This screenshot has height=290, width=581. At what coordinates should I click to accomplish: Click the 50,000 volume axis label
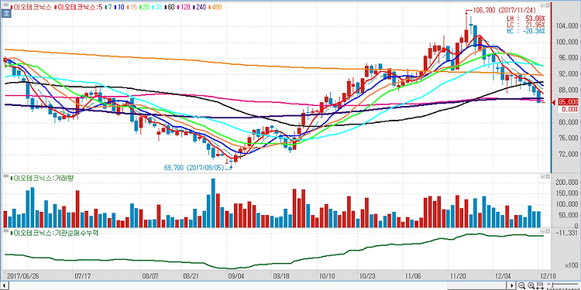(x=569, y=215)
